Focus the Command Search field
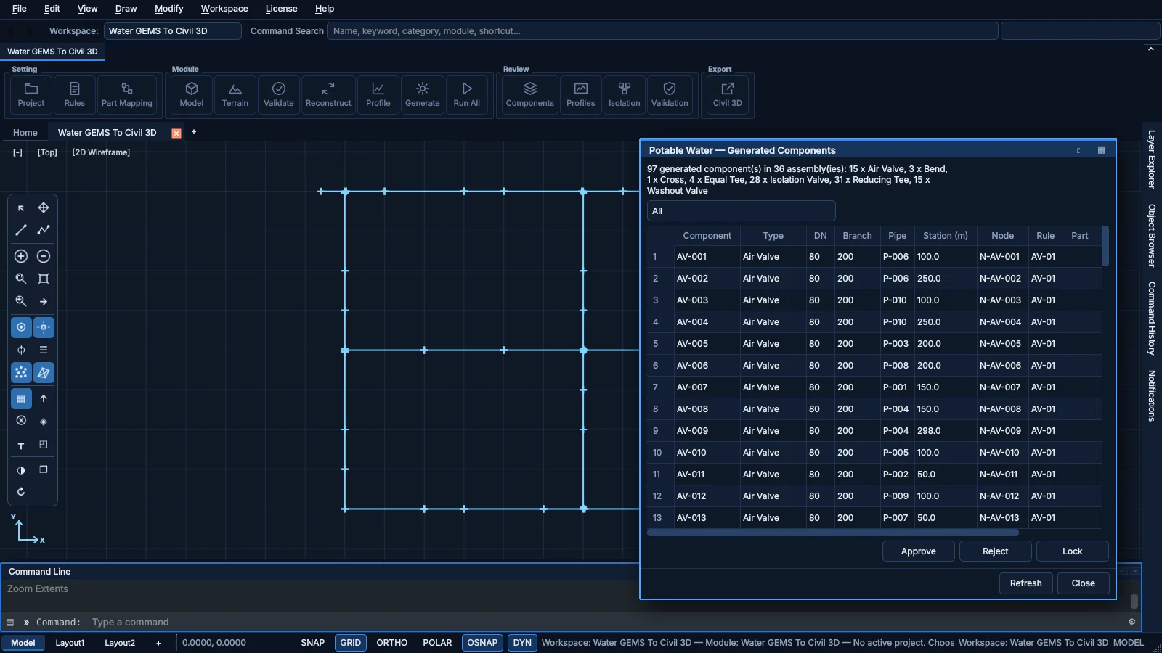Image resolution: width=1162 pixels, height=653 pixels. tap(662, 31)
